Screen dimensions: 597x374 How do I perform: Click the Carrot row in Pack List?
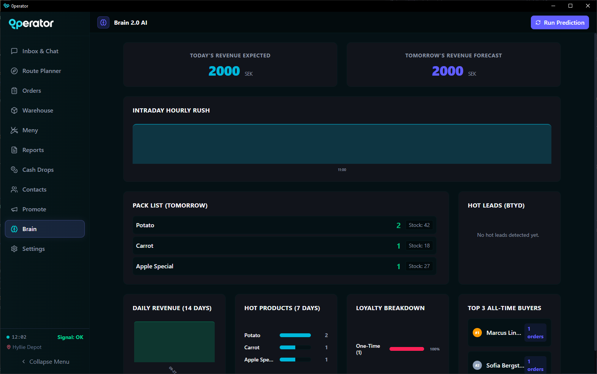pos(284,246)
